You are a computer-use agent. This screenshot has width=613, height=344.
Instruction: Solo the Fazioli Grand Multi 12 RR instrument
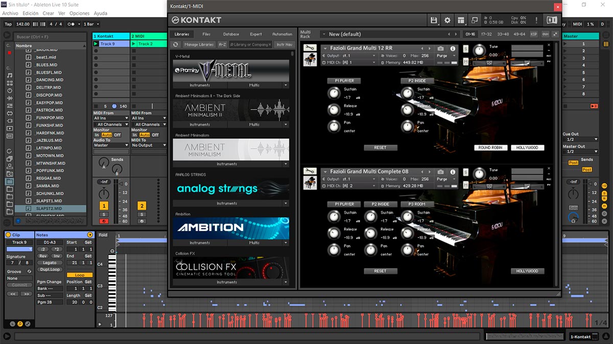click(x=466, y=48)
